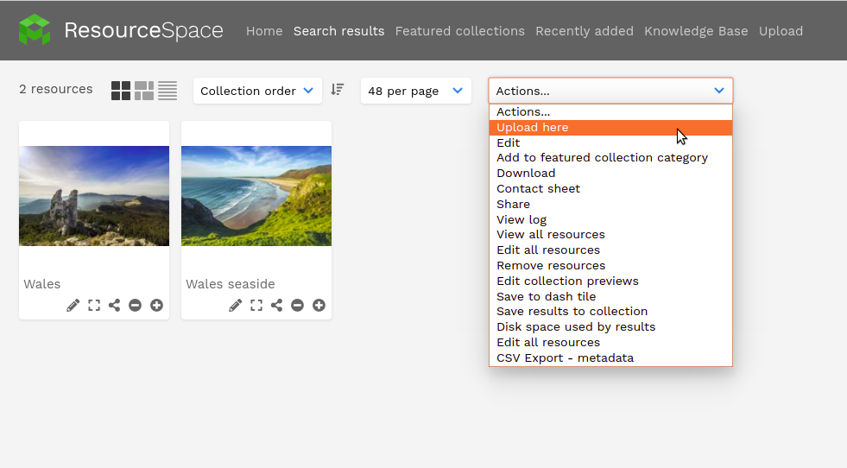
Task: Collapse the Actions dropdown
Action: pos(610,91)
